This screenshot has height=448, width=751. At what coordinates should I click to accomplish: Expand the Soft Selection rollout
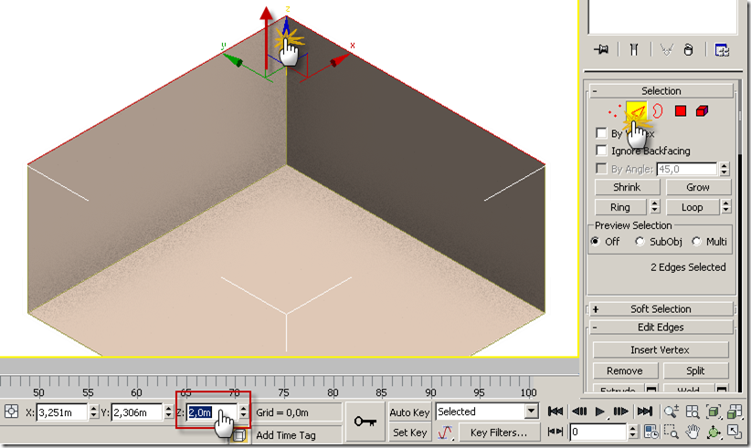[661, 309]
